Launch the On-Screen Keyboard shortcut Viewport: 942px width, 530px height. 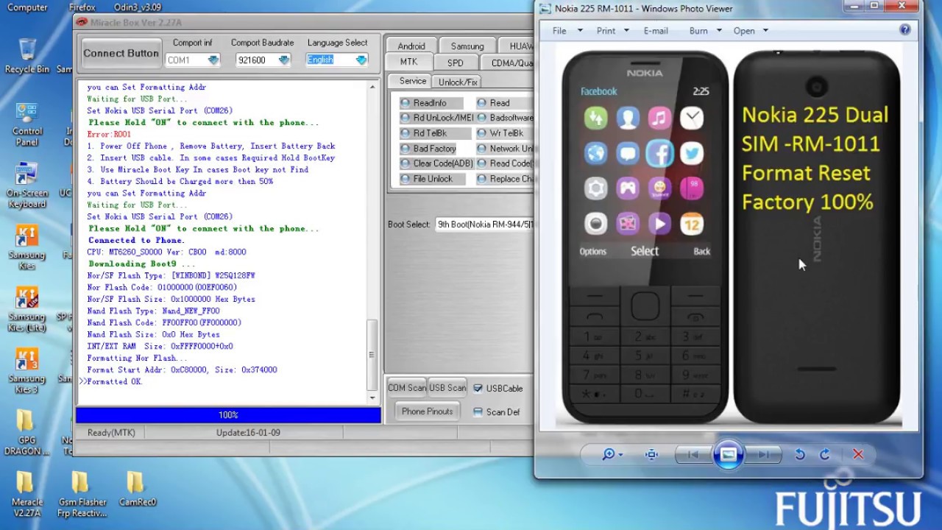[x=26, y=185]
